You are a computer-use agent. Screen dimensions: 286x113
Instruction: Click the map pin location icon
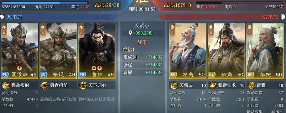click(x=130, y=33)
